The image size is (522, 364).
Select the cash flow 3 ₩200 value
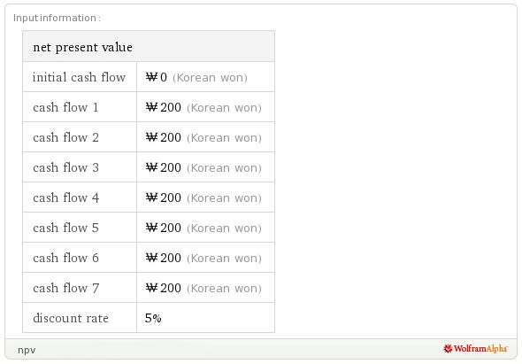[163, 167]
